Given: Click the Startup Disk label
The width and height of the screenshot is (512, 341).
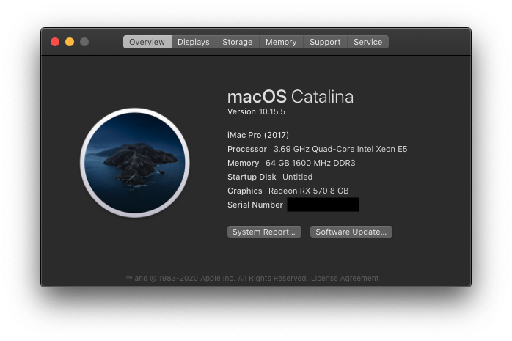Looking at the screenshot, I should click(x=252, y=177).
